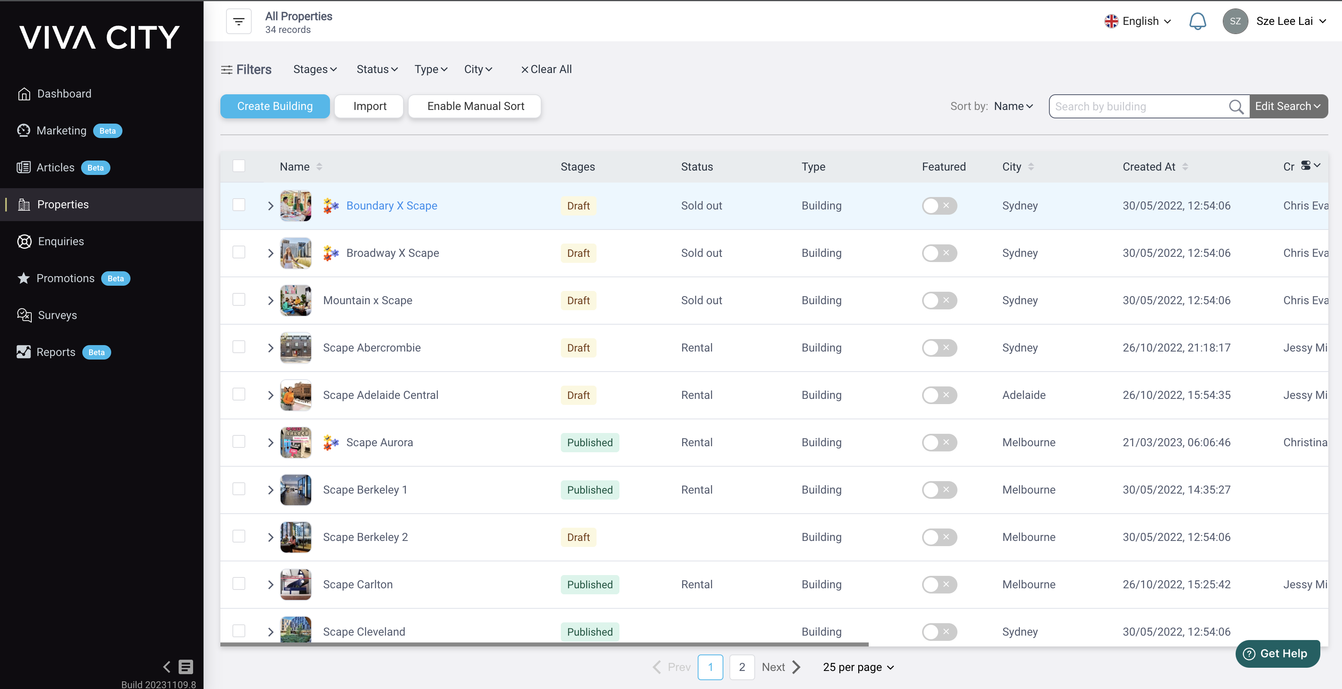This screenshot has height=689, width=1342.
Task: Click the filter icon beside All Properties
Action: tap(238, 21)
